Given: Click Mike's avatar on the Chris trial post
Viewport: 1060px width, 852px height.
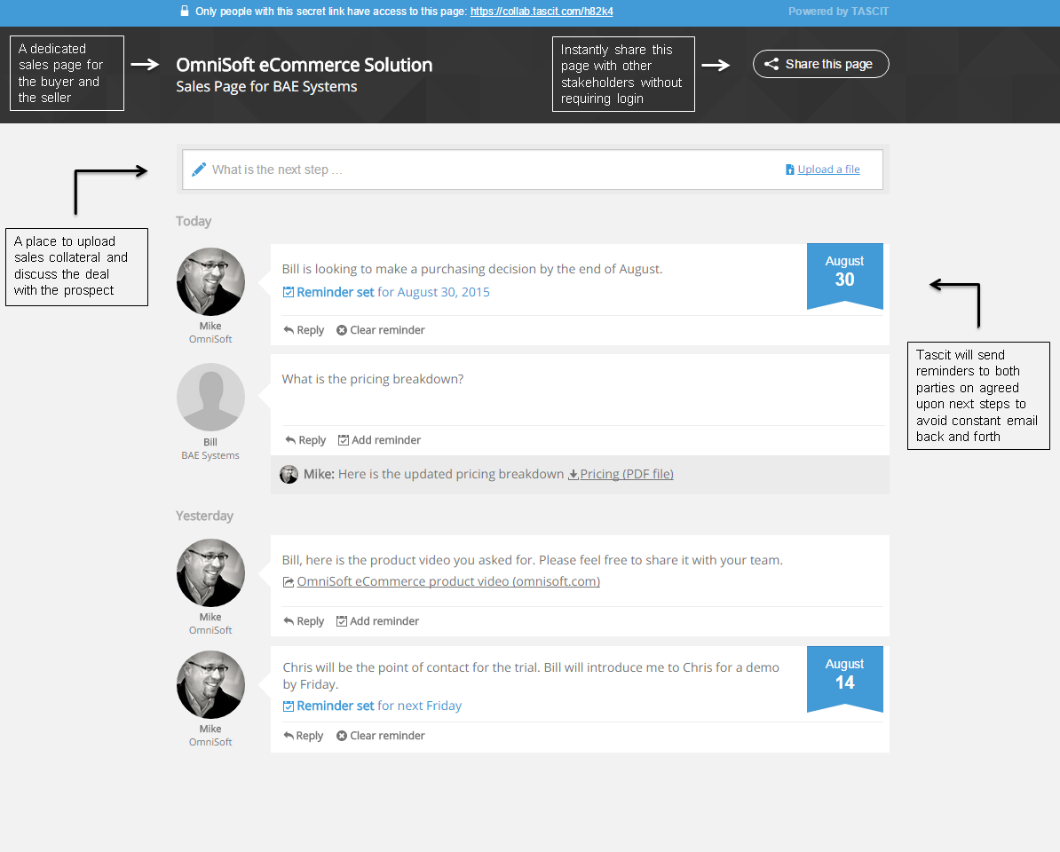Looking at the screenshot, I should click(211, 684).
